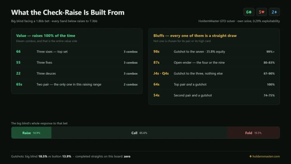Screen dimensions: 291x164
Task: Select the Raise 14.9% bar segment
Action: [x=31, y=133]
